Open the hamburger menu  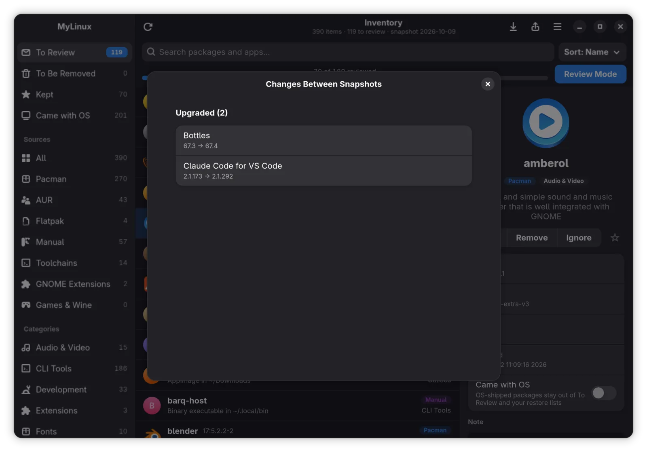tap(557, 27)
